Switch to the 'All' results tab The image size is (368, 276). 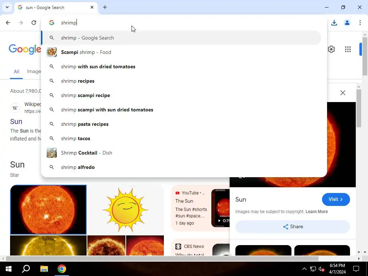[x=16, y=72]
